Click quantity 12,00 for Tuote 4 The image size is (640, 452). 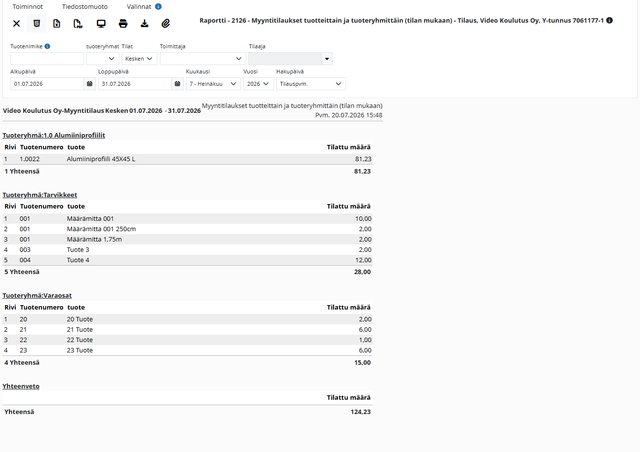pos(363,260)
